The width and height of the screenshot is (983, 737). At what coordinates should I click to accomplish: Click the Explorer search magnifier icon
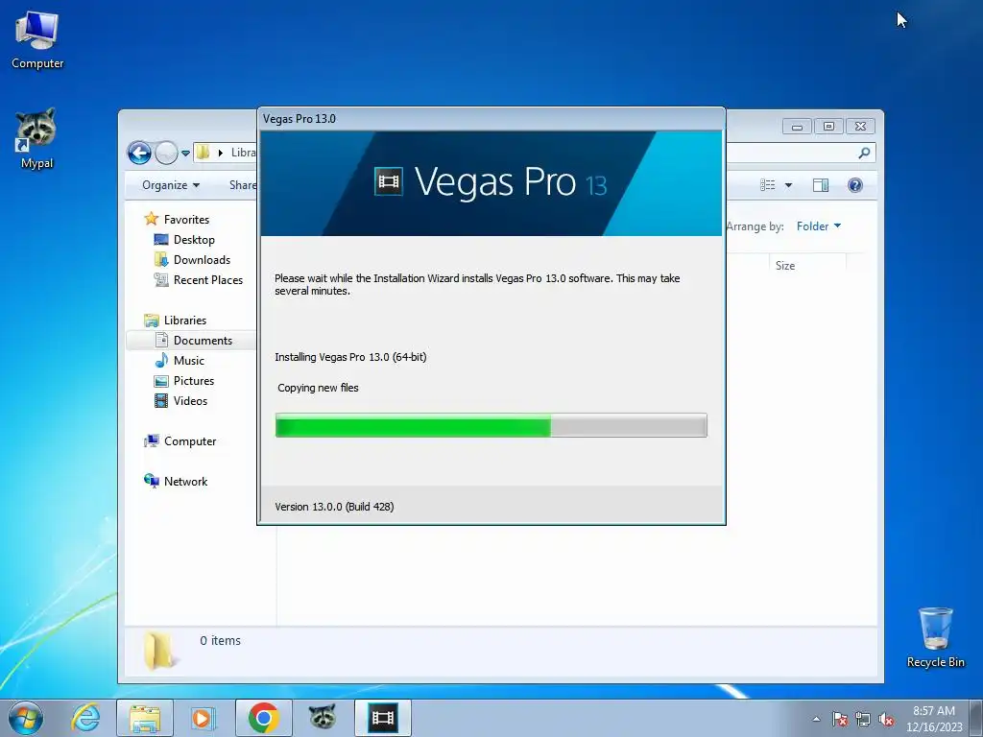coord(864,153)
